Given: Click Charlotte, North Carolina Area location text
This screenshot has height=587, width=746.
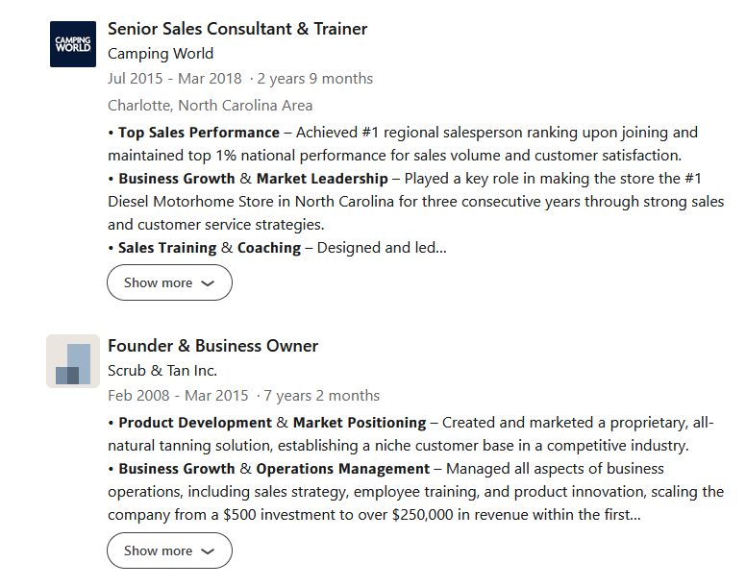Looking at the screenshot, I should (210, 105).
